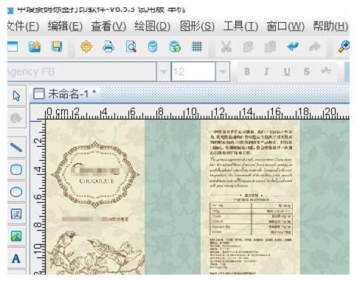Switch to the 未命名-1 document tab
357x282 pixels.
[65, 94]
